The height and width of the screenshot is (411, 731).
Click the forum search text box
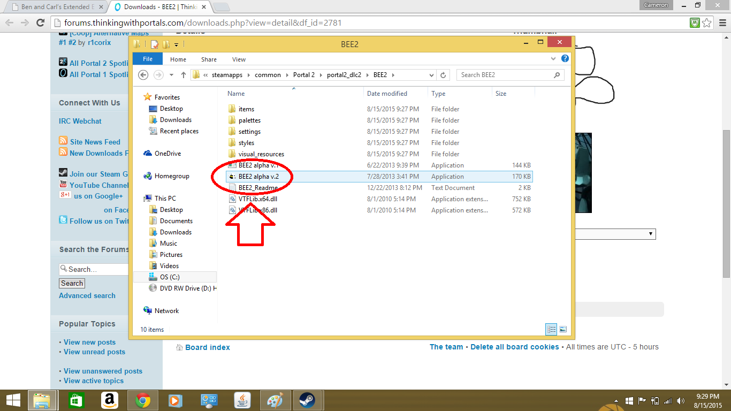94,269
